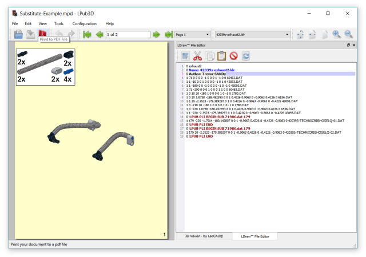Open the Configuration menu
Image resolution: width=366 pixels, height=257 pixels.
click(84, 23)
